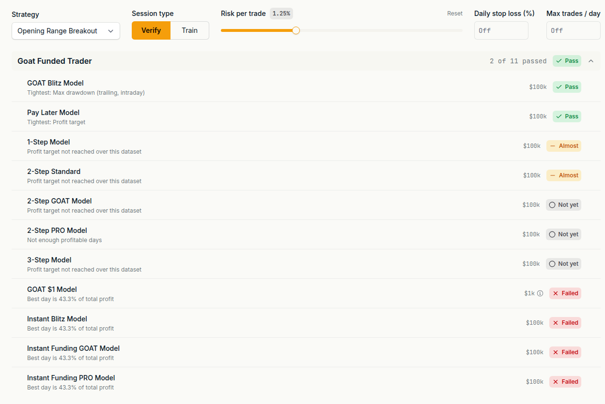This screenshot has height=404, width=605.
Task: Click the Instant Blitz Model Failed badge
Action: click(565, 323)
